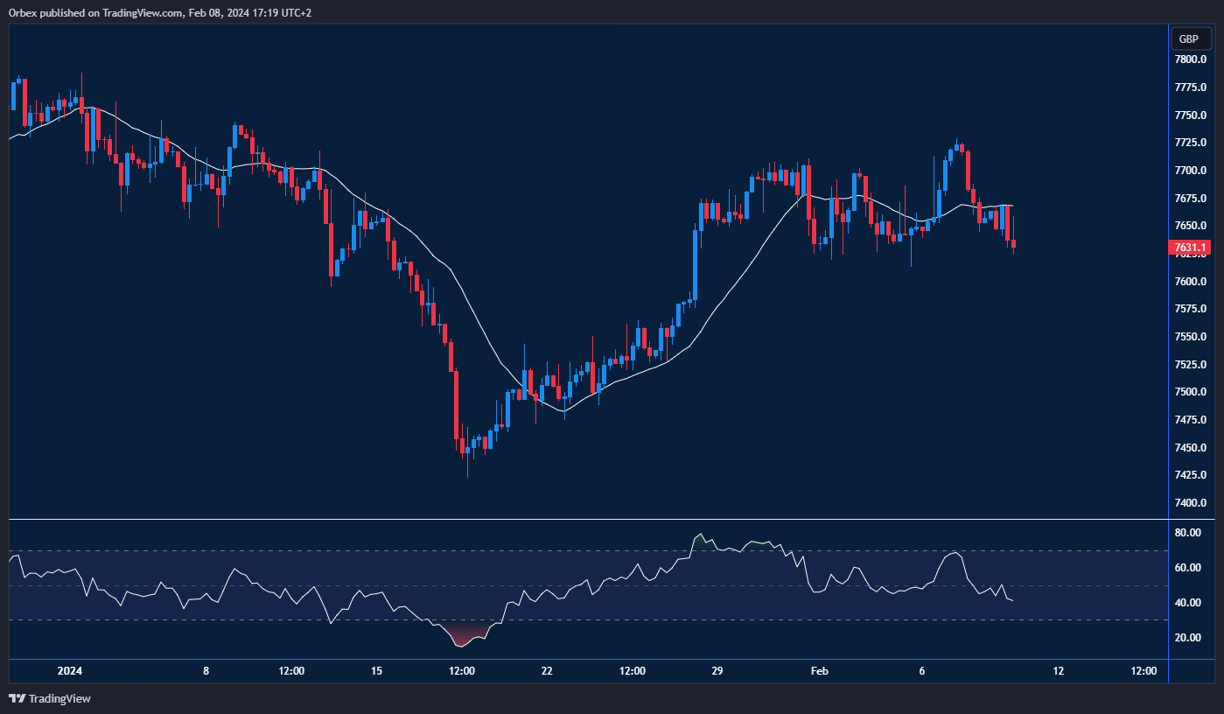Click the 15 date marker on time axis
The image size is (1224, 714).
(x=376, y=671)
